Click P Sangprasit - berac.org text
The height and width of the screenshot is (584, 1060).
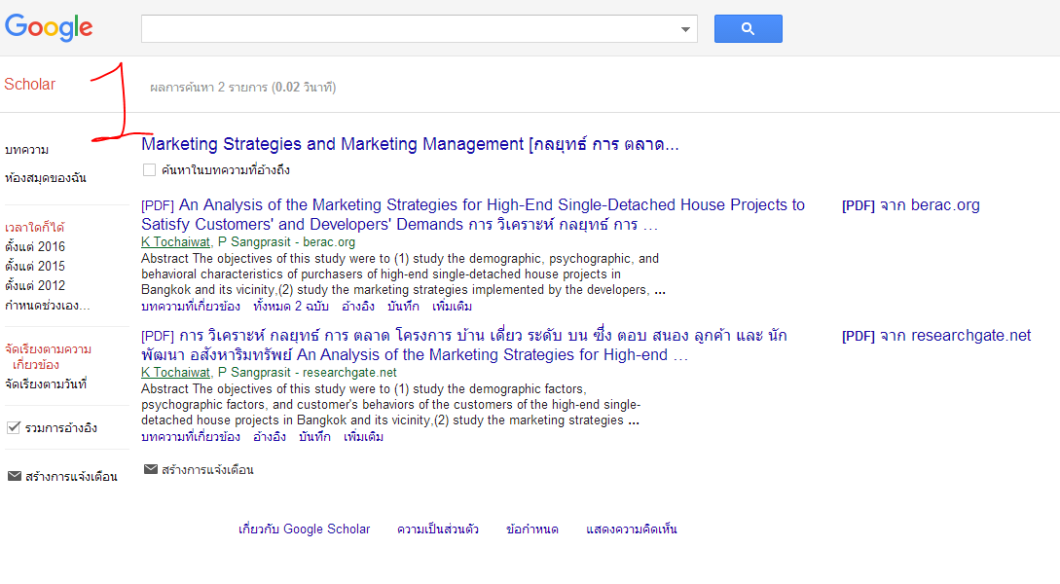coord(286,242)
